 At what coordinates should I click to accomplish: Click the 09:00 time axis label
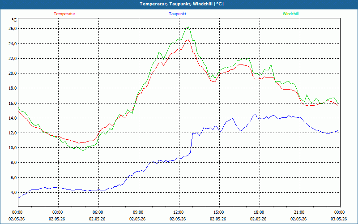point(139,212)
